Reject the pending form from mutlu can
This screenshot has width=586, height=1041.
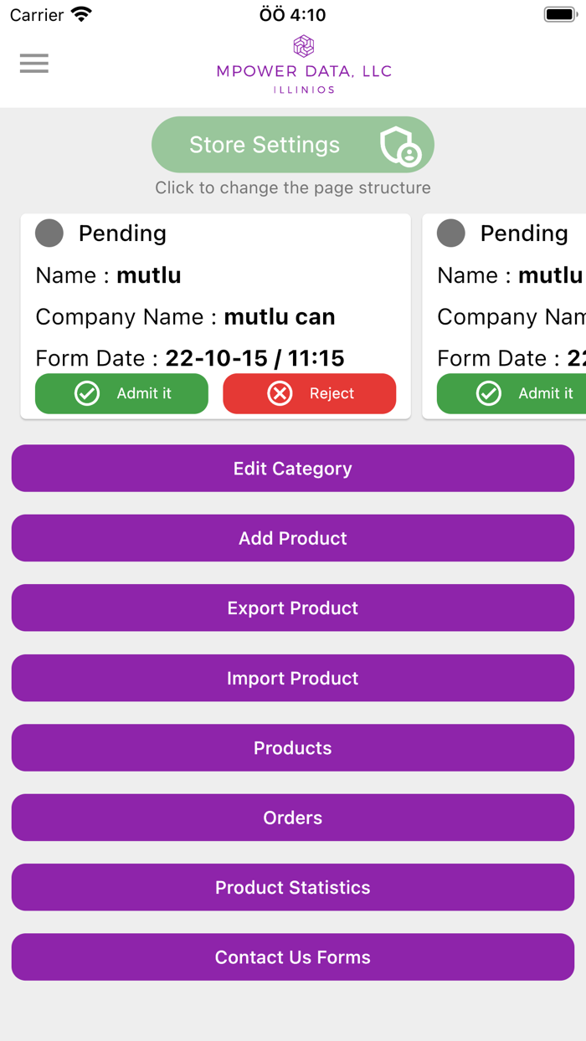click(x=309, y=393)
